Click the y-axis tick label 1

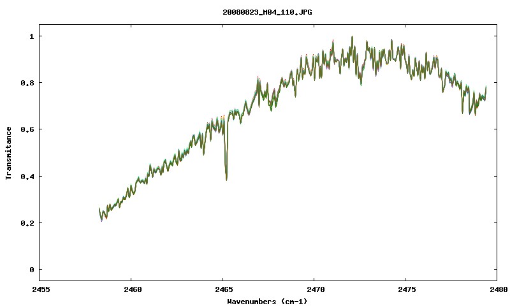click(x=31, y=36)
